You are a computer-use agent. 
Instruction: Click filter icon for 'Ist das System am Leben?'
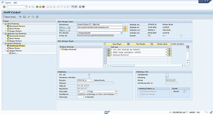pos(169,50)
